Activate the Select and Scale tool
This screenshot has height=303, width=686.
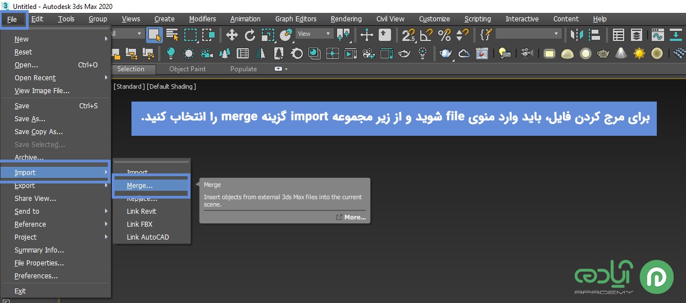pyautogui.click(x=268, y=35)
